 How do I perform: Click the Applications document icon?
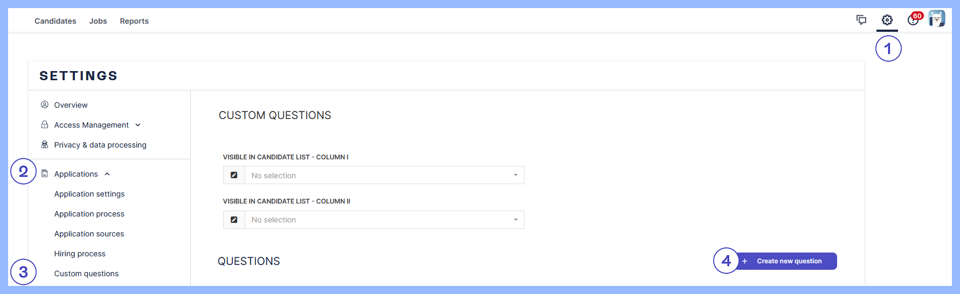pos(45,173)
